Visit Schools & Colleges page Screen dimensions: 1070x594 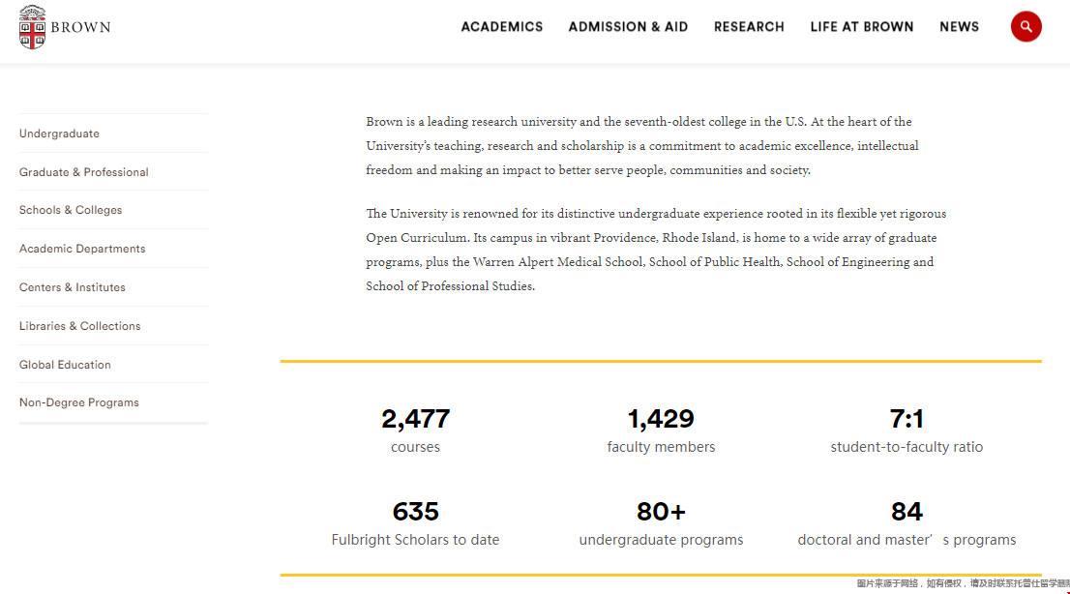(x=71, y=210)
